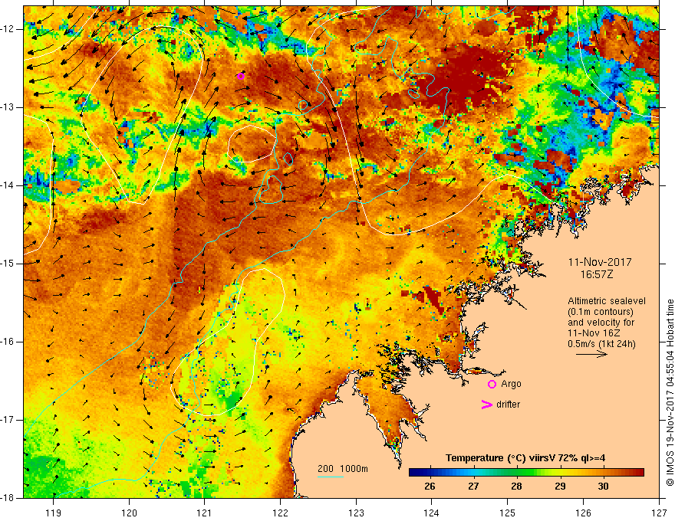Click the longitude axis label 119
The width and height of the screenshot is (675, 521).
tap(54, 513)
